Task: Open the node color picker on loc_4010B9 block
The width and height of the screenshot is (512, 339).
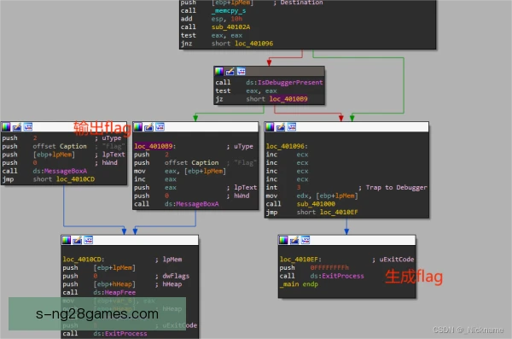Action: coord(137,127)
